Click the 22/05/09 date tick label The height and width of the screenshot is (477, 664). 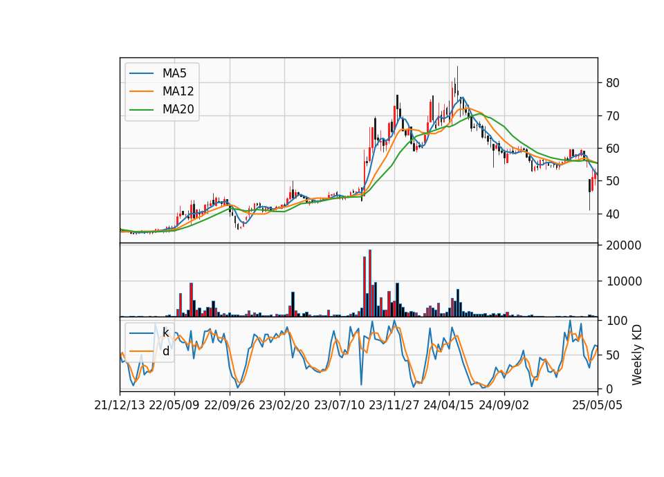pos(174,406)
